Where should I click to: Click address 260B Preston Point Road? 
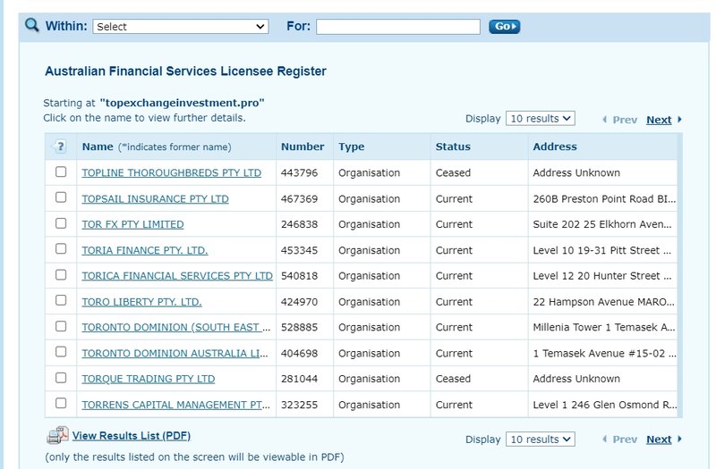tap(604, 198)
